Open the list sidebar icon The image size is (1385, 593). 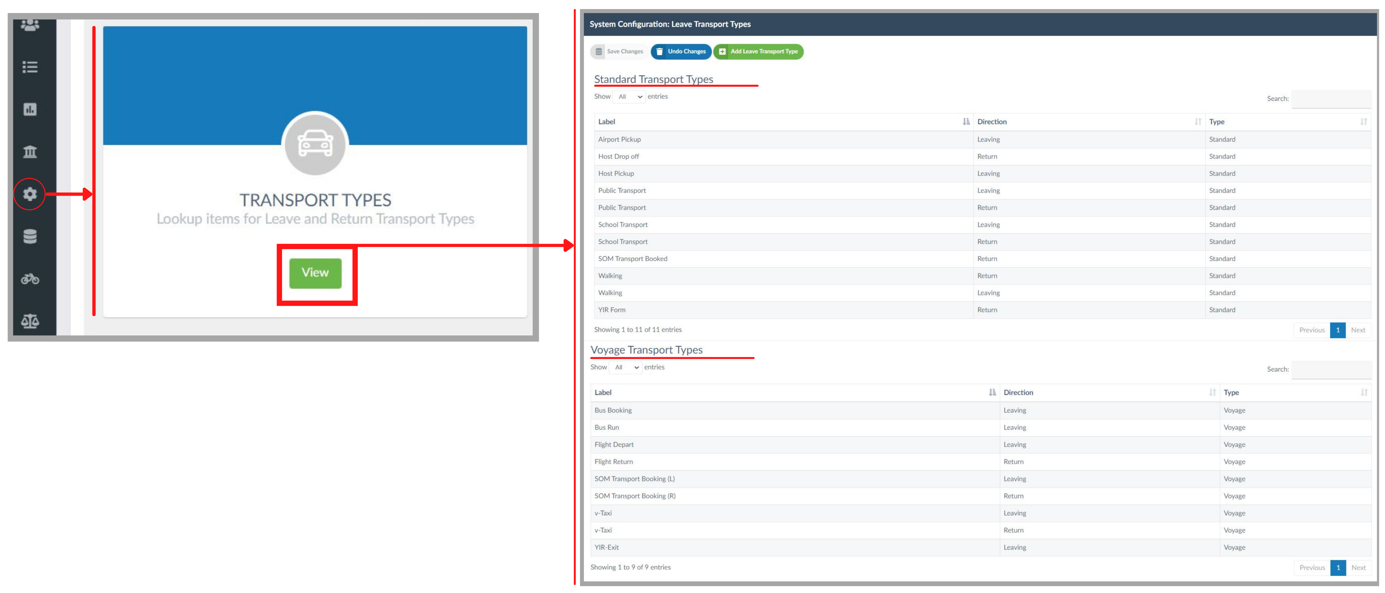pyautogui.click(x=30, y=67)
